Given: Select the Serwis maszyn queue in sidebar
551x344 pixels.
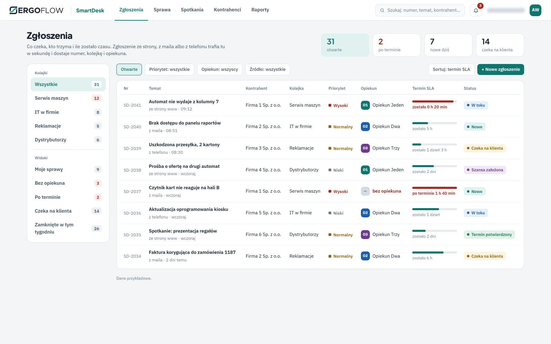Looking at the screenshot, I should (68, 98).
